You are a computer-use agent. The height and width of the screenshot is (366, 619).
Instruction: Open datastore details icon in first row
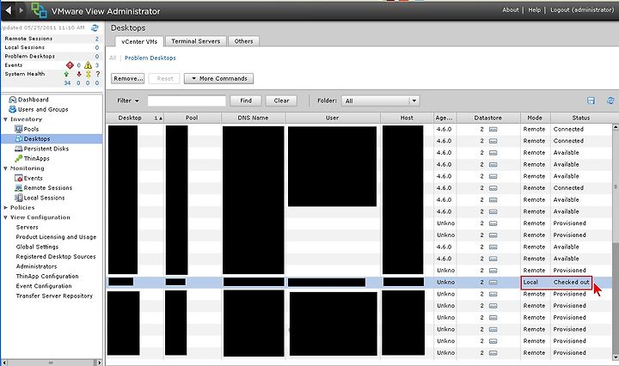click(x=493, y=130)
